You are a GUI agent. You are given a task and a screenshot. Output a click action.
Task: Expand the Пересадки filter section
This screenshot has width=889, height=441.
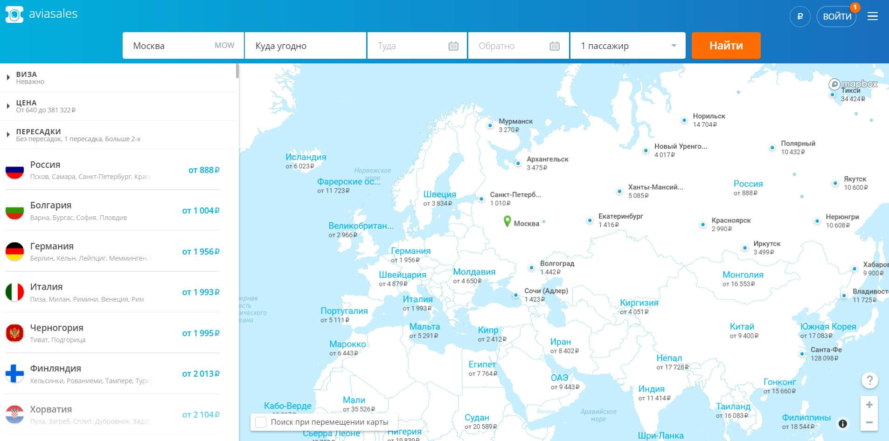click(8, 135)
